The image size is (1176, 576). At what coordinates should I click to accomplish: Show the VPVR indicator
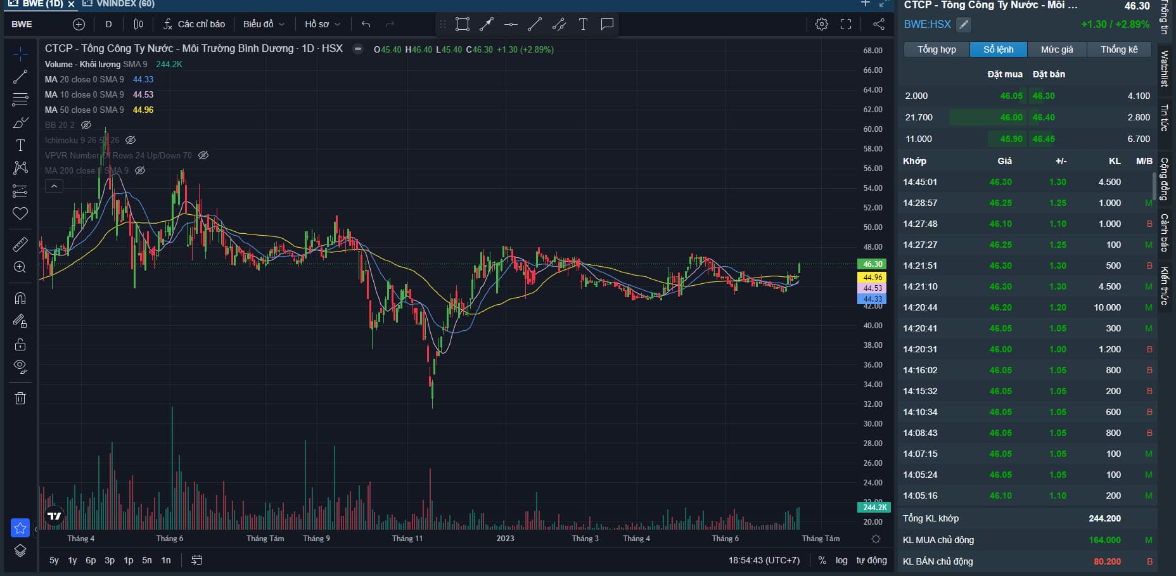click(203, 155)
